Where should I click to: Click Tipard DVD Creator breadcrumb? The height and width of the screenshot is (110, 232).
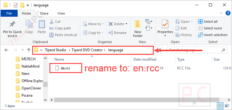coord(87,50)
